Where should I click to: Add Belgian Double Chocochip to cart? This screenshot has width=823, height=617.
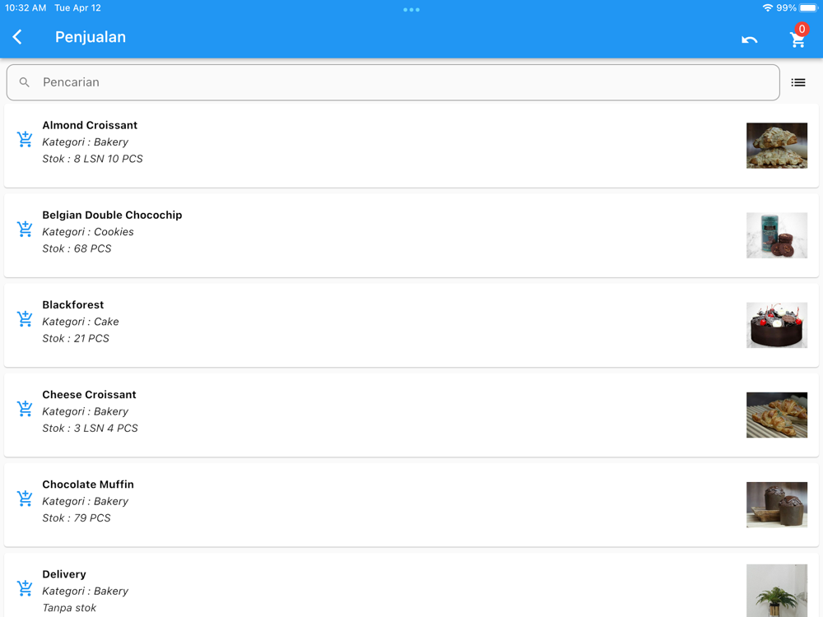pos(25,229)
